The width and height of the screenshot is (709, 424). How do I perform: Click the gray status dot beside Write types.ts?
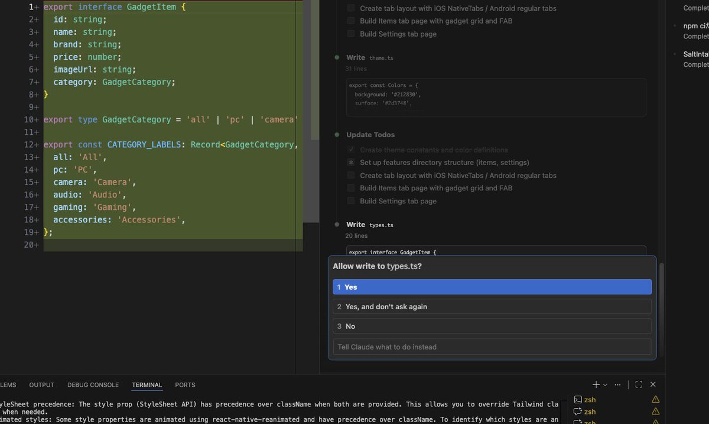(x=337, y=224)
